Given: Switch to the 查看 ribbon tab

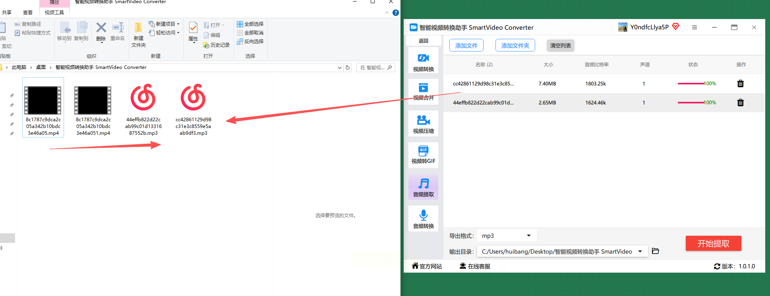Looking at the screenshot, I should (28, 13).
